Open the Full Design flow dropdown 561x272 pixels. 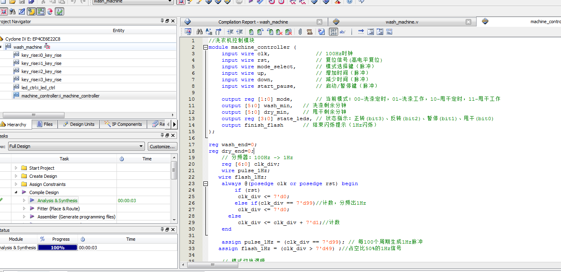coord(141,146)
